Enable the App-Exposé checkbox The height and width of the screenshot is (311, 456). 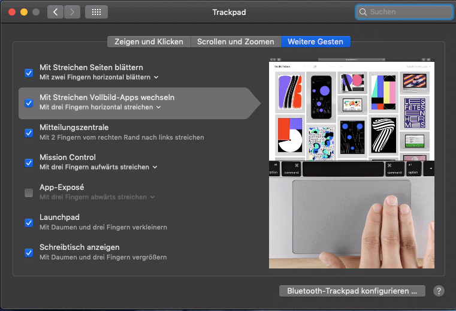(x=29, y=192)
